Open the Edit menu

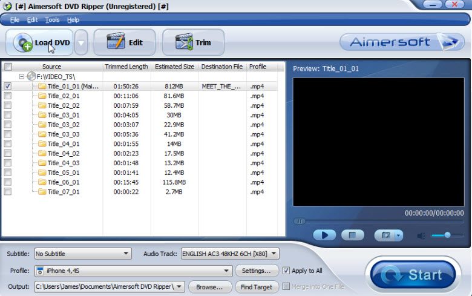pyautogui.click(x=32, y=20)
